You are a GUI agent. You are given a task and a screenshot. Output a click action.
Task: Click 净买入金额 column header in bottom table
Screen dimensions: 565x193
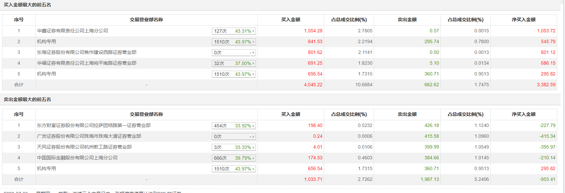click(523, 114)
